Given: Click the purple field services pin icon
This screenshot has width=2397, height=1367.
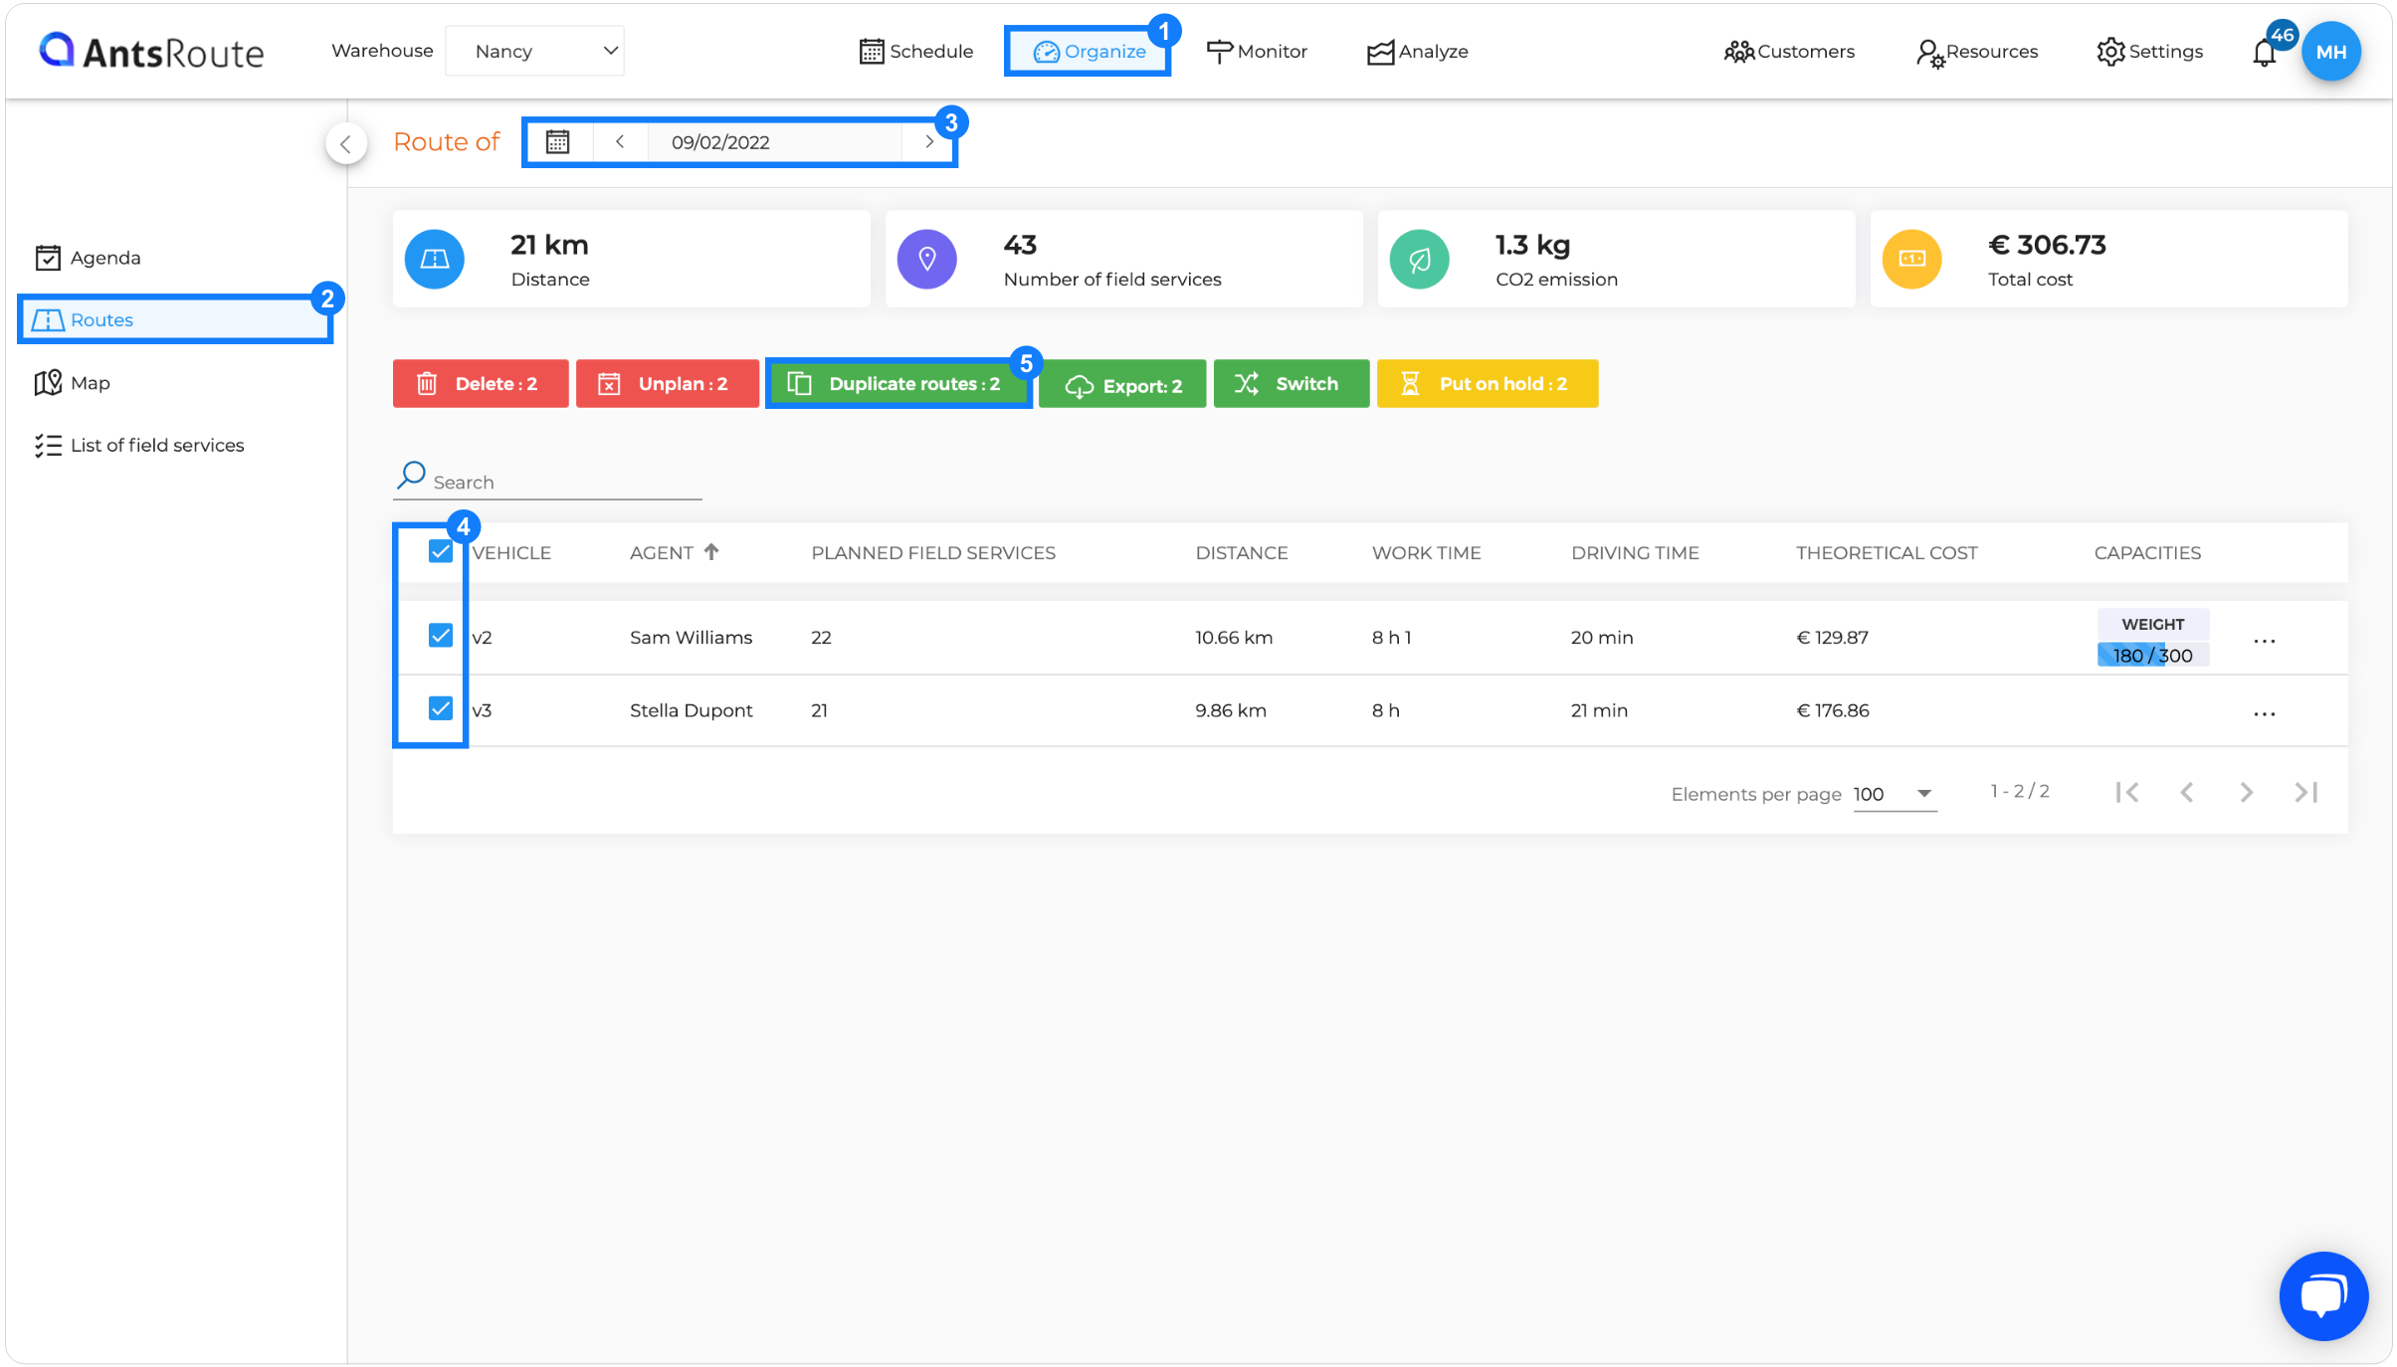Looking at the screenshot, I should 927,259.
